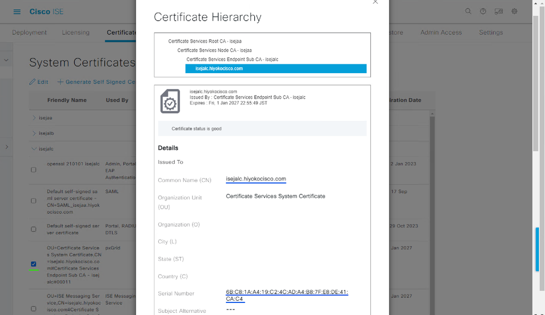
Task: Click 'Certificate Services System Certificate' OU value
Action: [x=276, y=196]
